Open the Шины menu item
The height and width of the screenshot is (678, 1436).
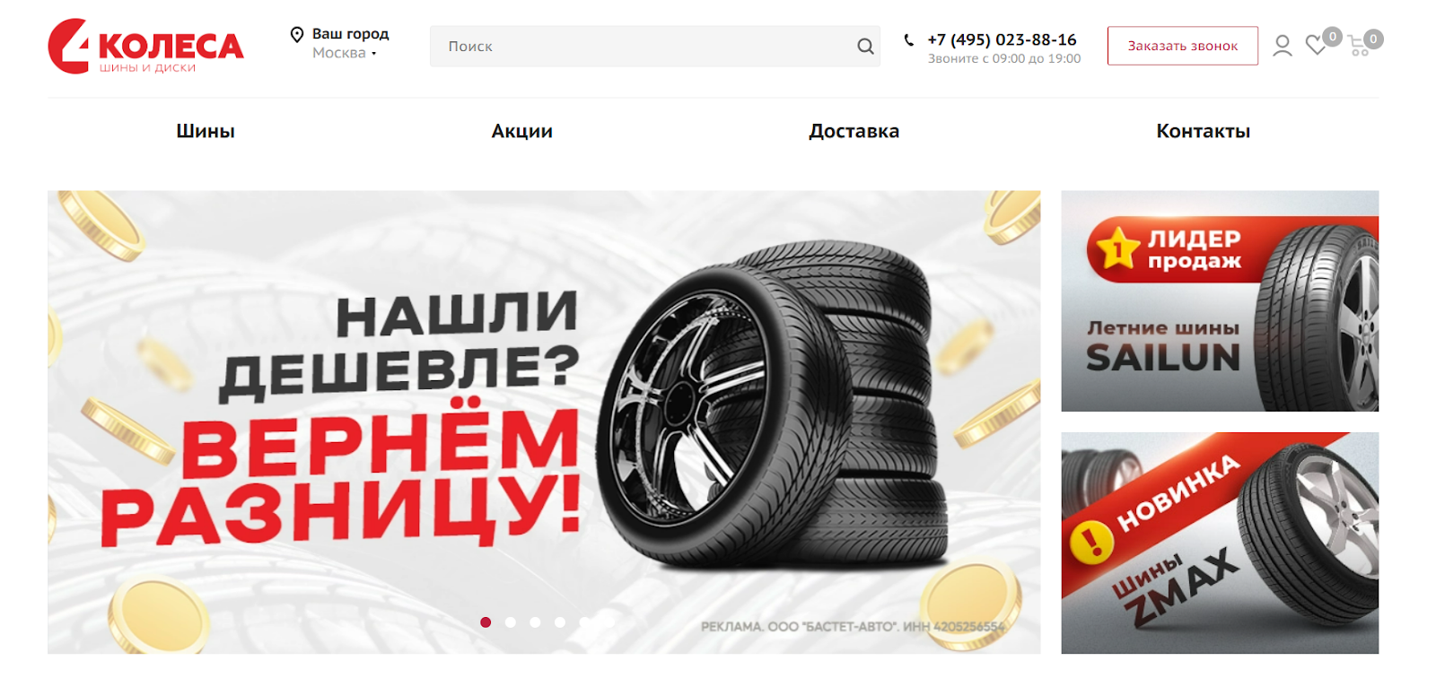pos(206,131)
